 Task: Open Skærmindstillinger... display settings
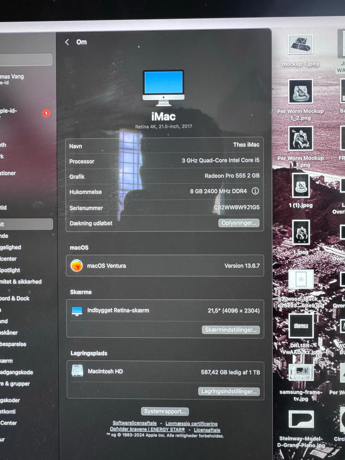tap(231, 330)
